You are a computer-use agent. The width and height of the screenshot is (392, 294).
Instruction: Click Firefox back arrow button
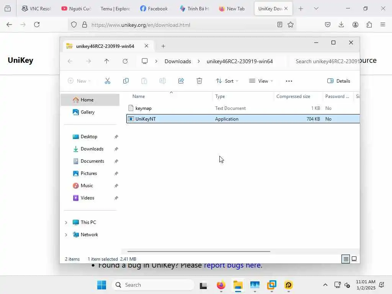click(x=9, y=24)
